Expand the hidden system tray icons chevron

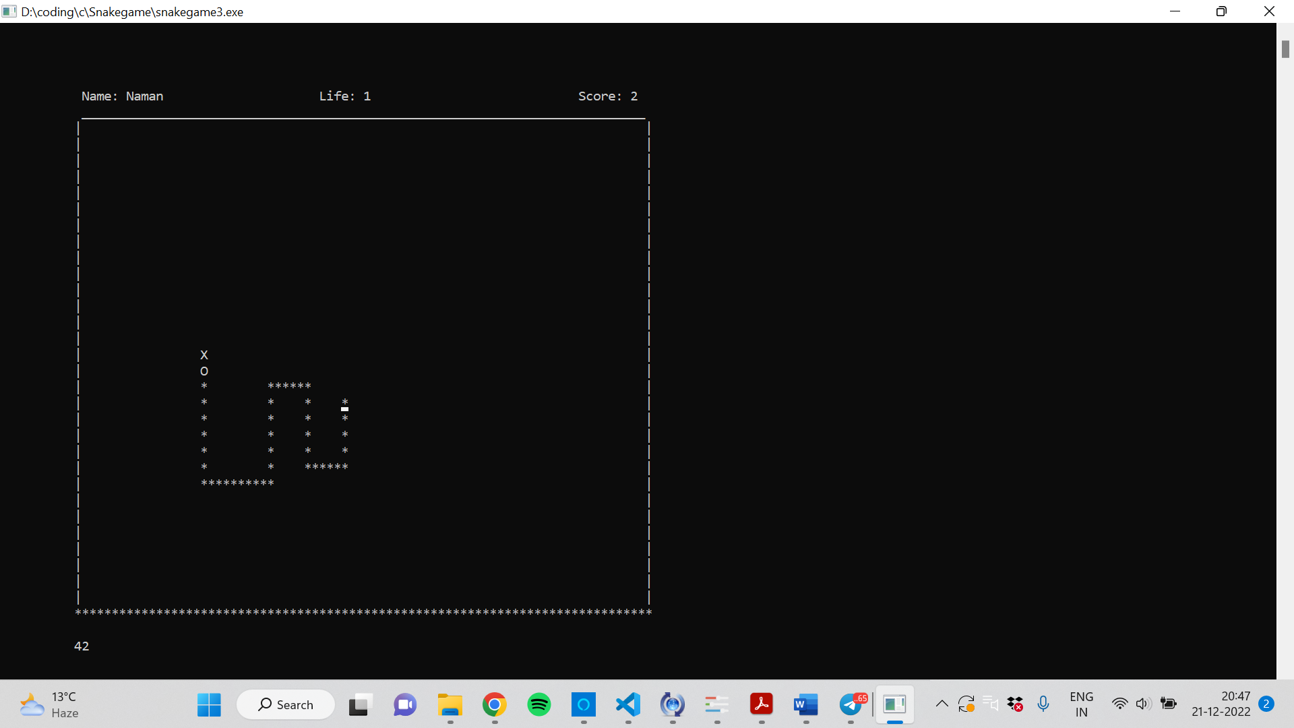942,704
